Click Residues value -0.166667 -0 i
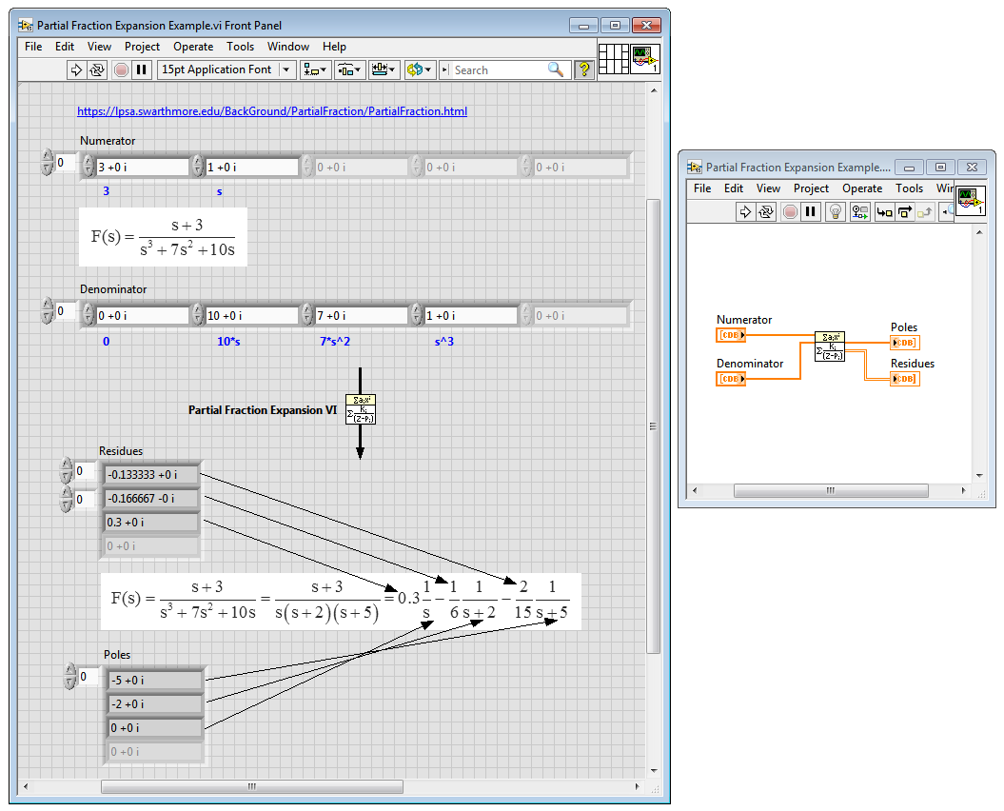Image resolution: width=1004 pixels, height=811 pixels. 151,499
